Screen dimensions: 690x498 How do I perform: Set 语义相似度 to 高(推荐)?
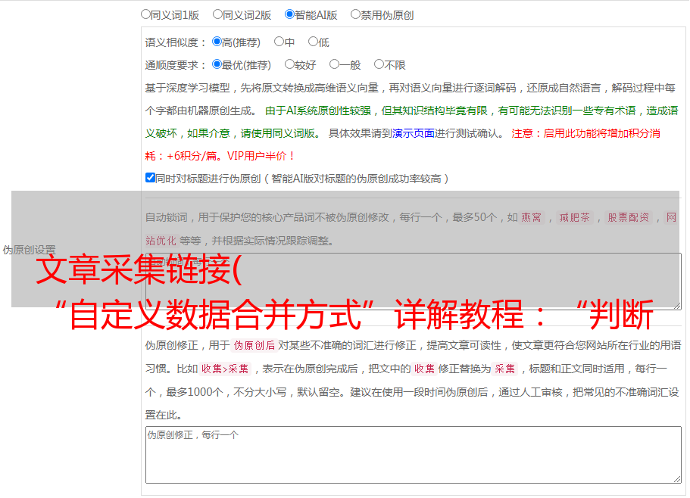(x=217, y=42)
